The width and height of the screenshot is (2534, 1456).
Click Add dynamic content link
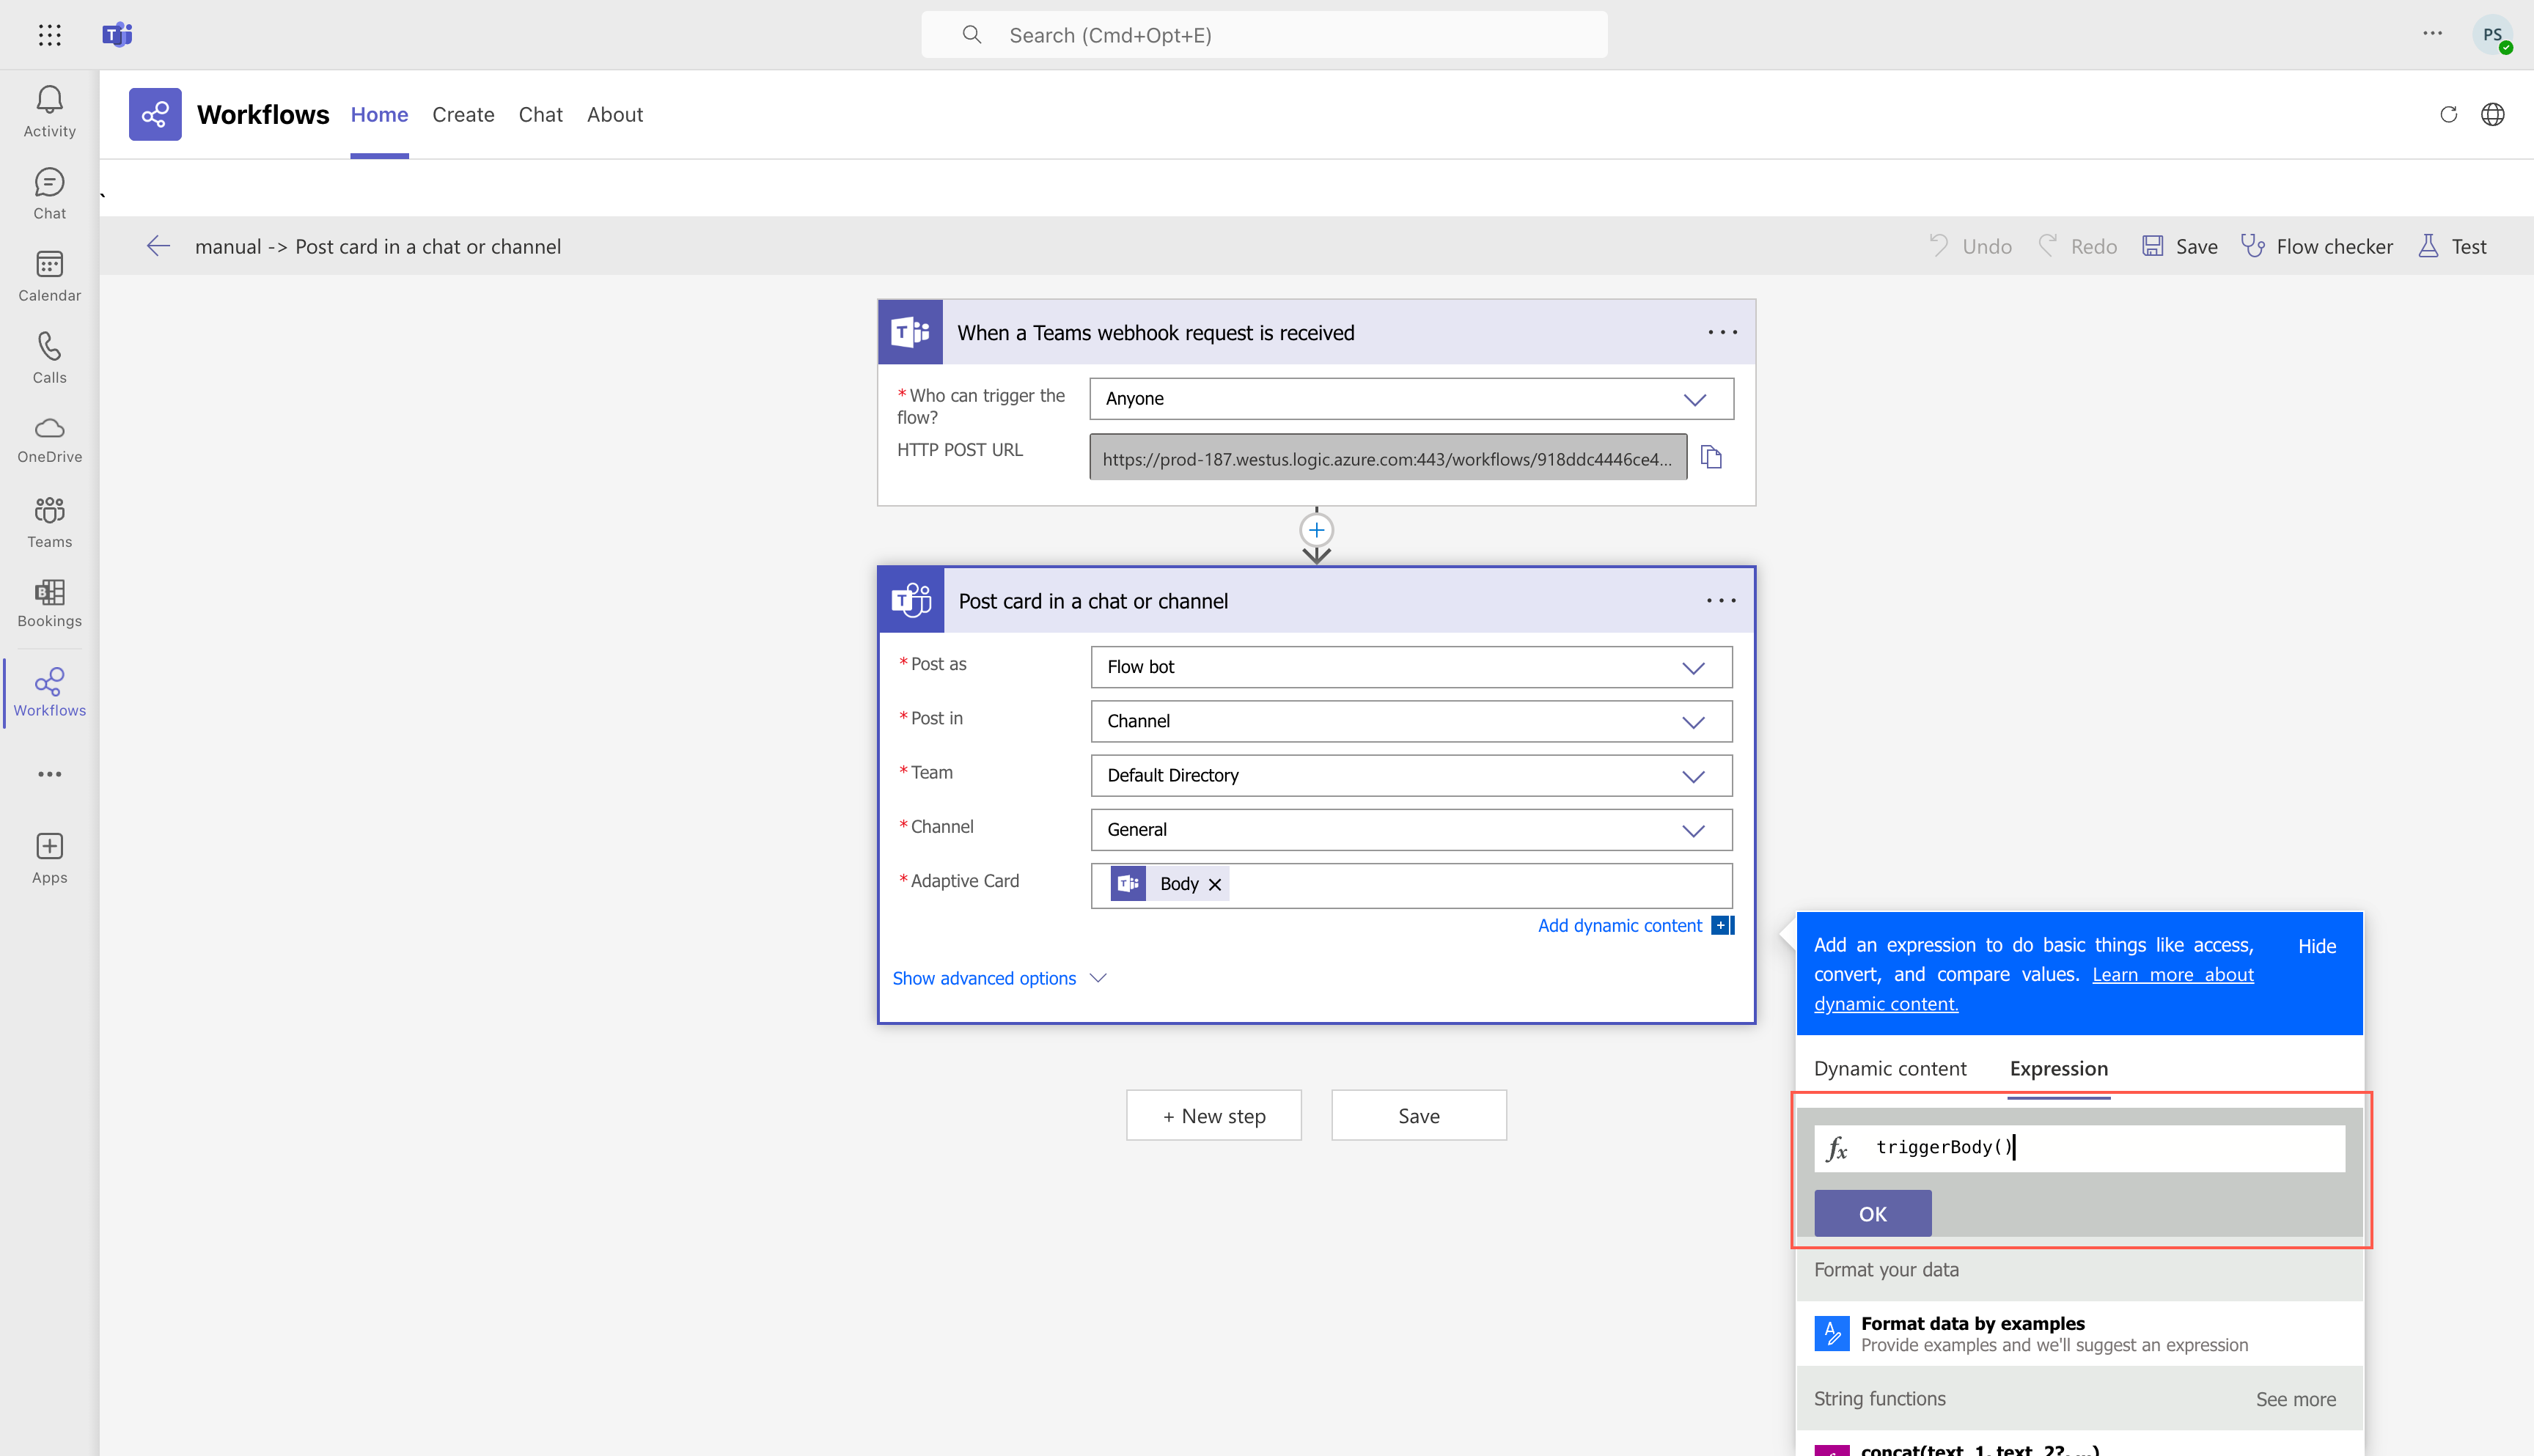click(1617, 924)
